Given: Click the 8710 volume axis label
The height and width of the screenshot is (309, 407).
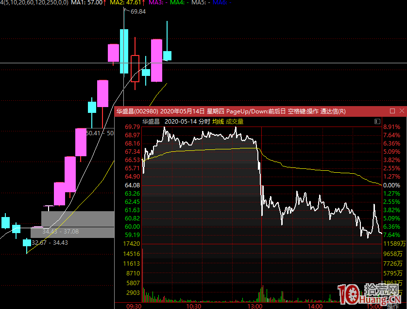Looking at the screenshot, I should point(133,273).
